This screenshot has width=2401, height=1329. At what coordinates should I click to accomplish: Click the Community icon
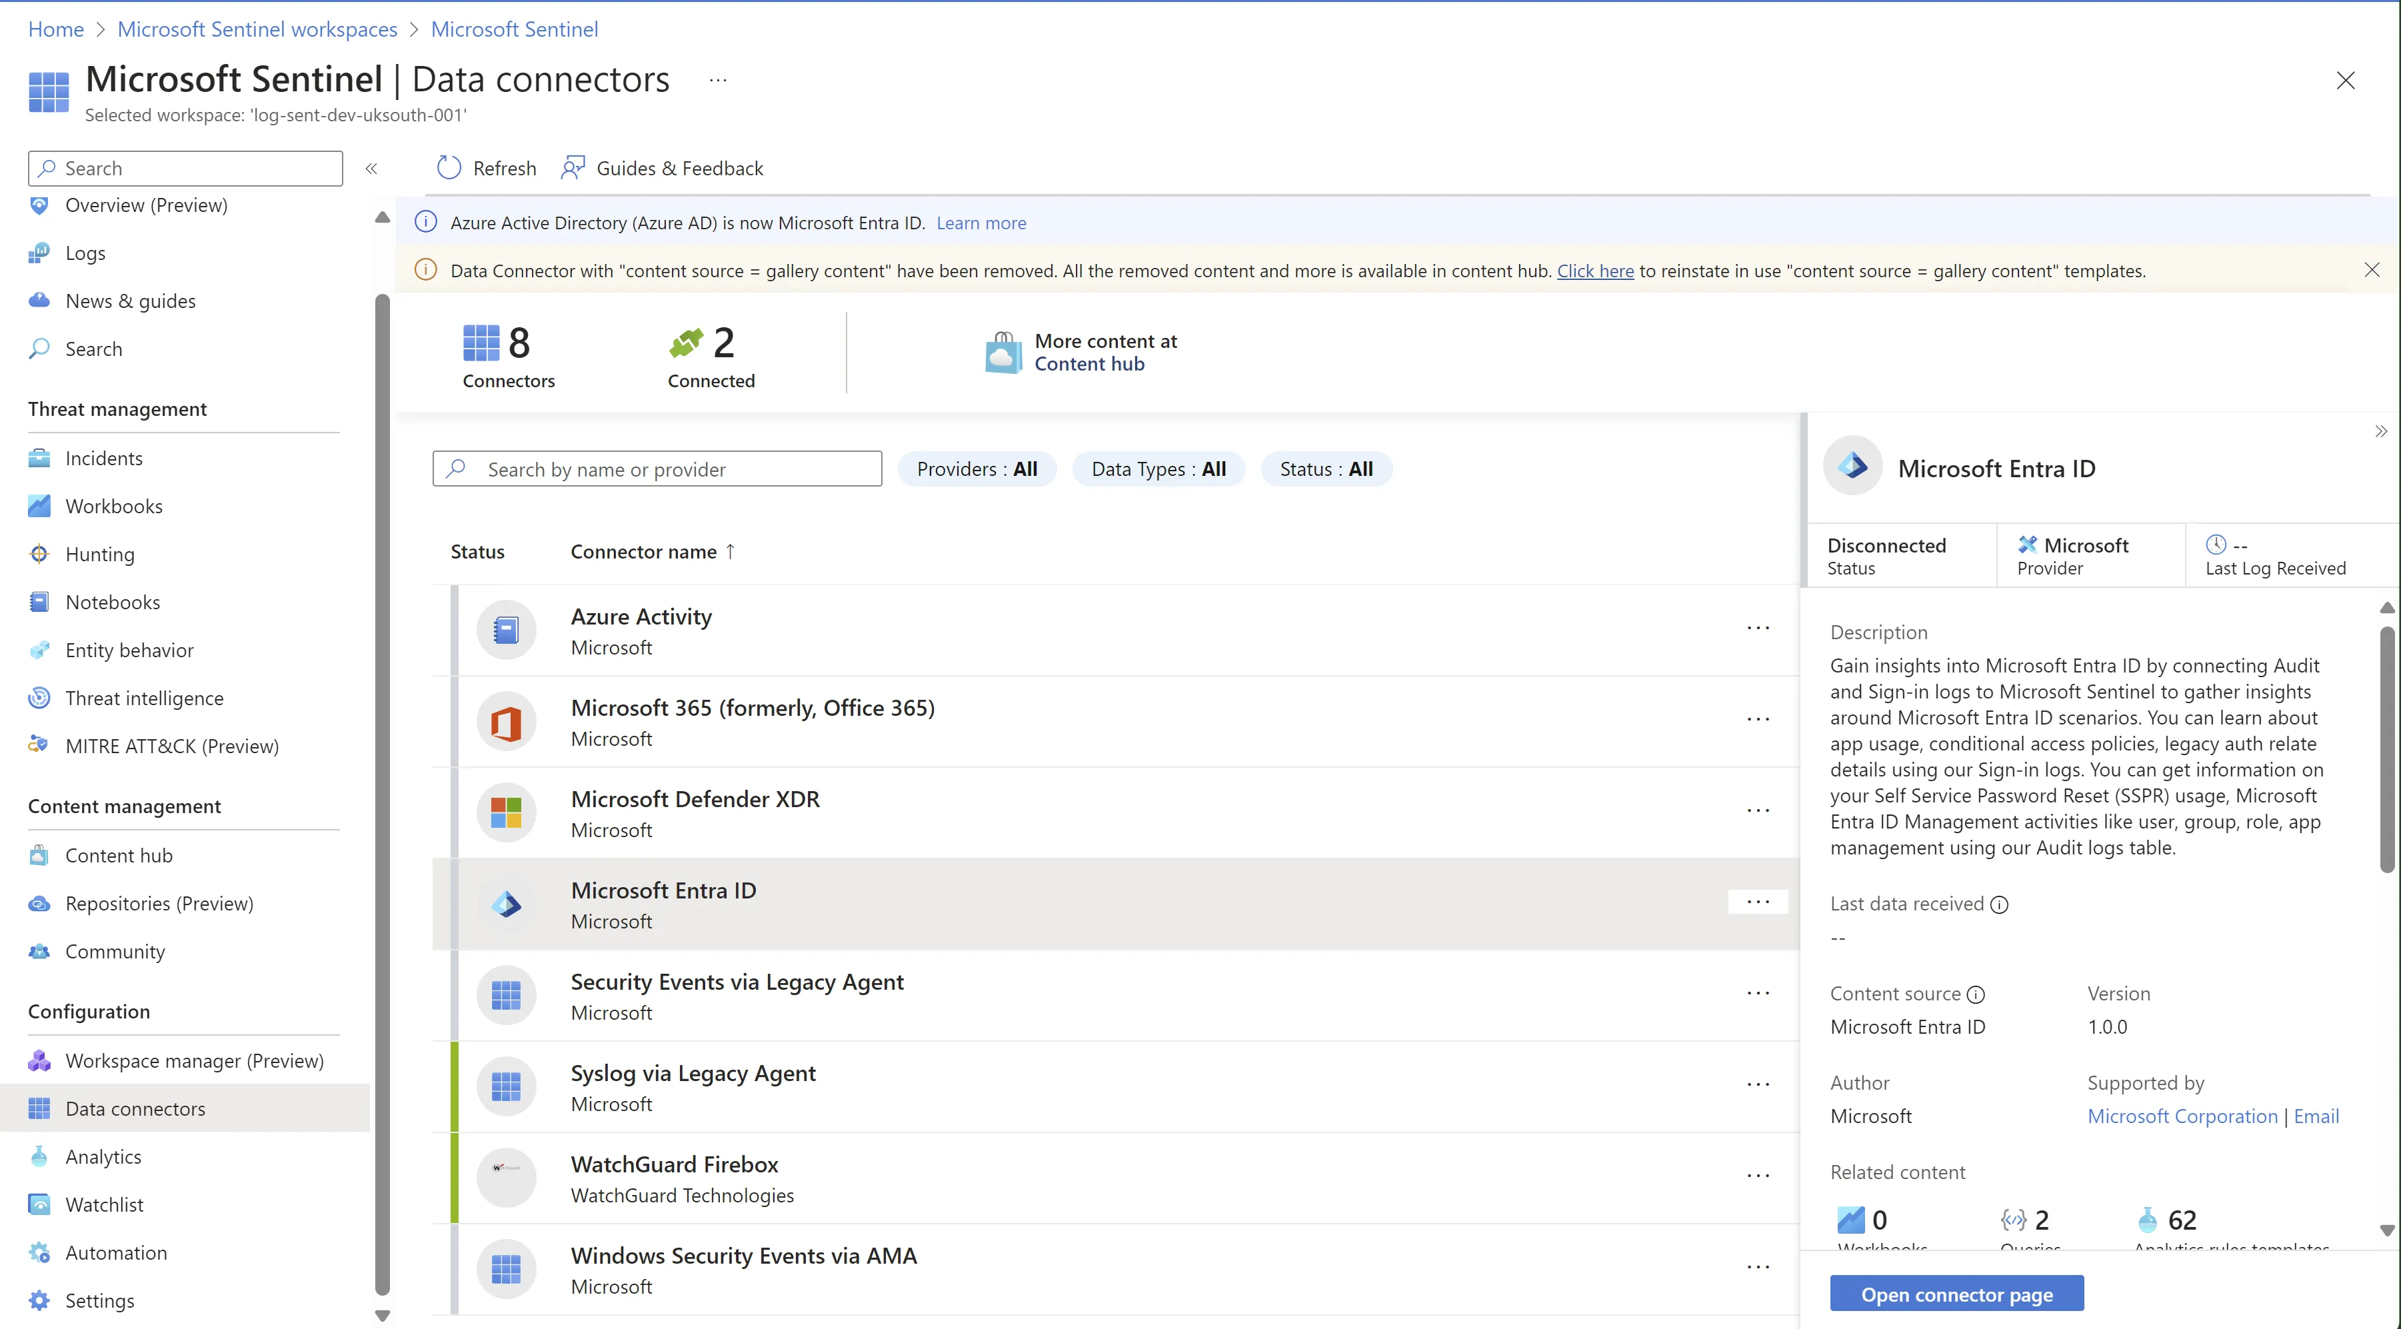(x=39, y=950)
